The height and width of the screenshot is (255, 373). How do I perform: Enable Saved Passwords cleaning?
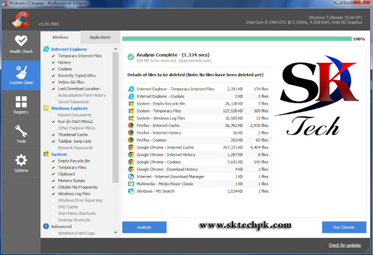pyautogui.click(x=54, y=102)
